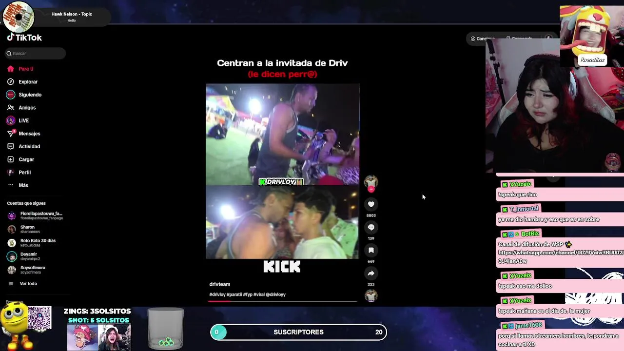
Task: Click the 'Cuentas que sigues' heading
Action: (26, 203)
